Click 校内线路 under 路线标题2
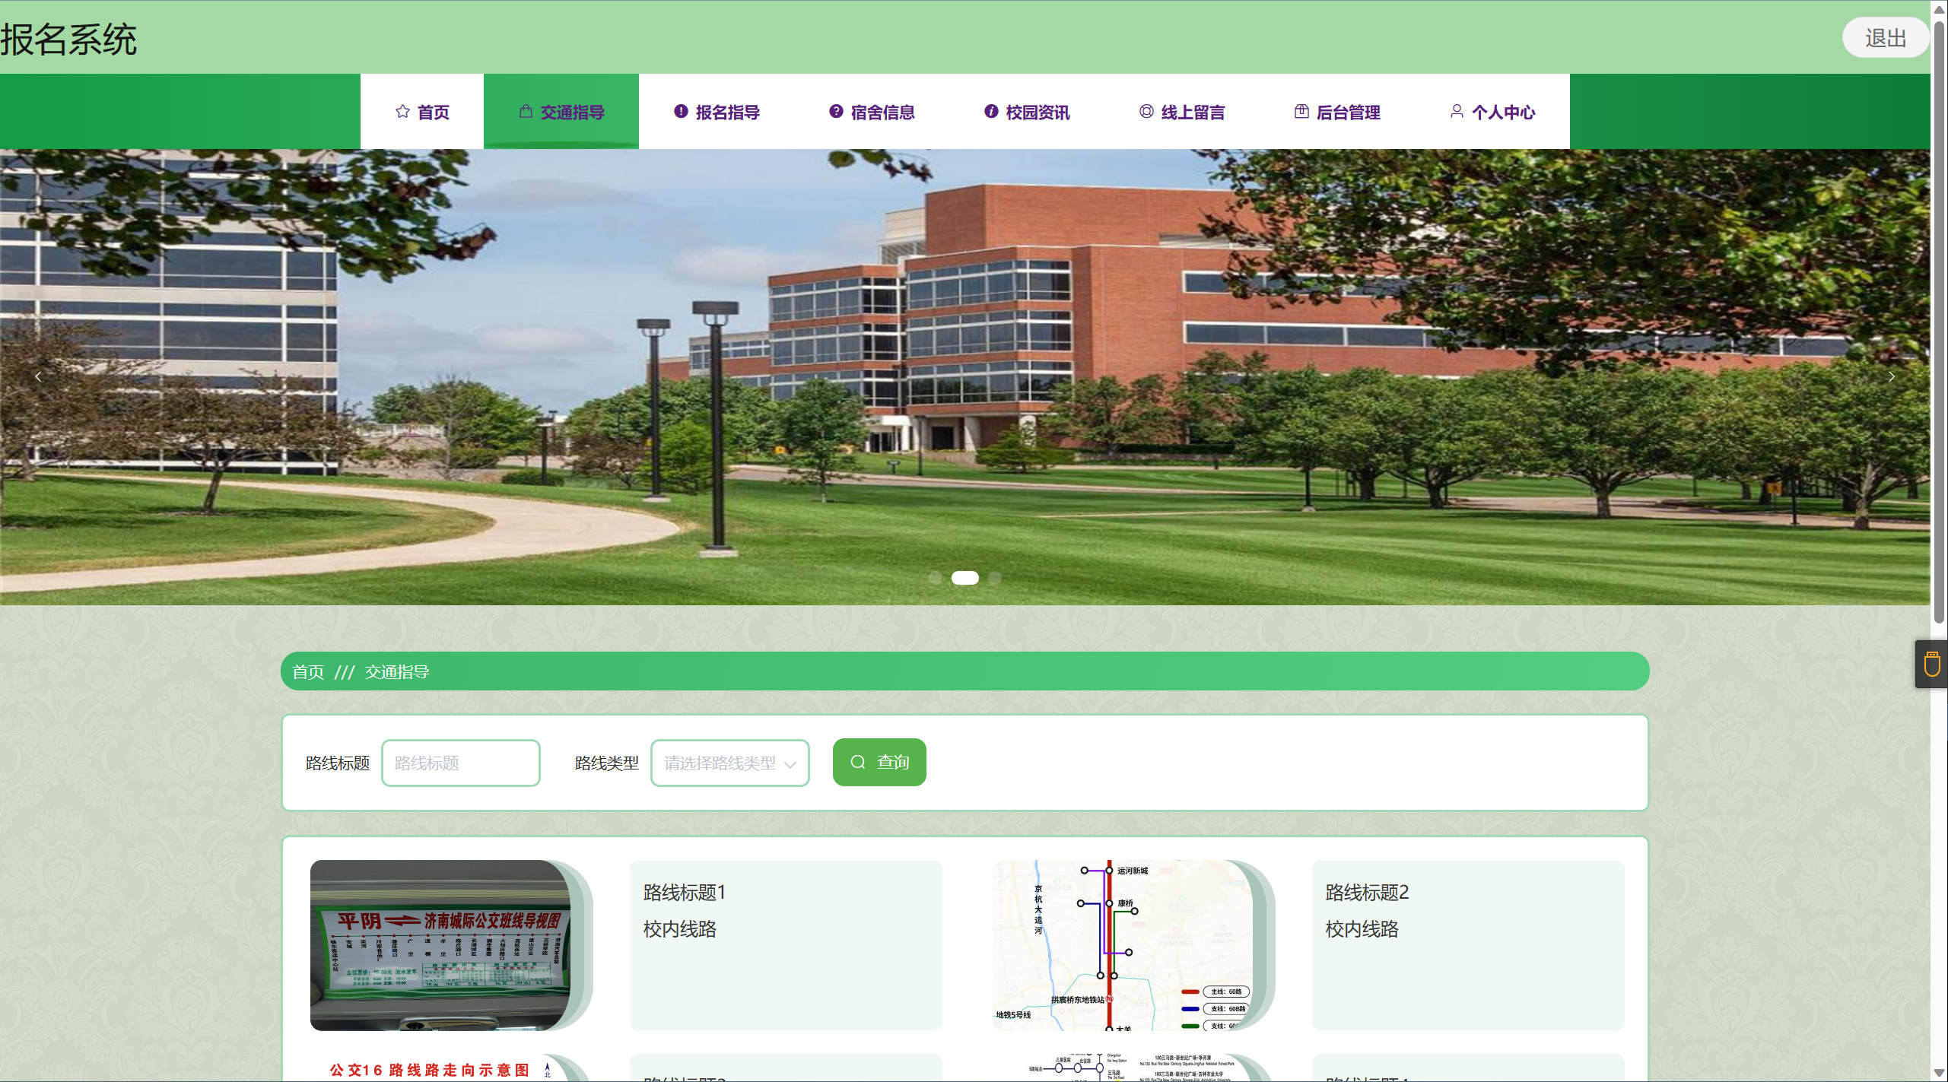Screen dimensions: 1948x1082 coord(1362,929)
